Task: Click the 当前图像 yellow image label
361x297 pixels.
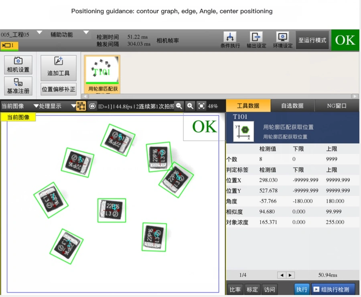Action: pos(18,117)
